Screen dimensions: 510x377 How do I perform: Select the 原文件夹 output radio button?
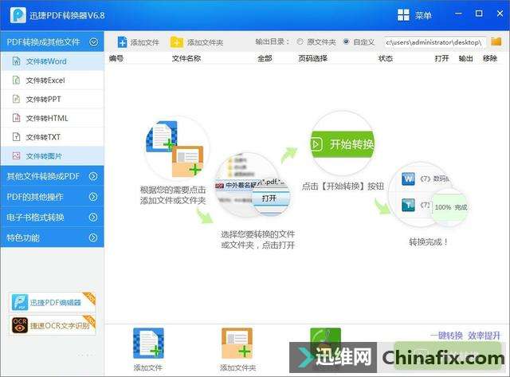300,41
